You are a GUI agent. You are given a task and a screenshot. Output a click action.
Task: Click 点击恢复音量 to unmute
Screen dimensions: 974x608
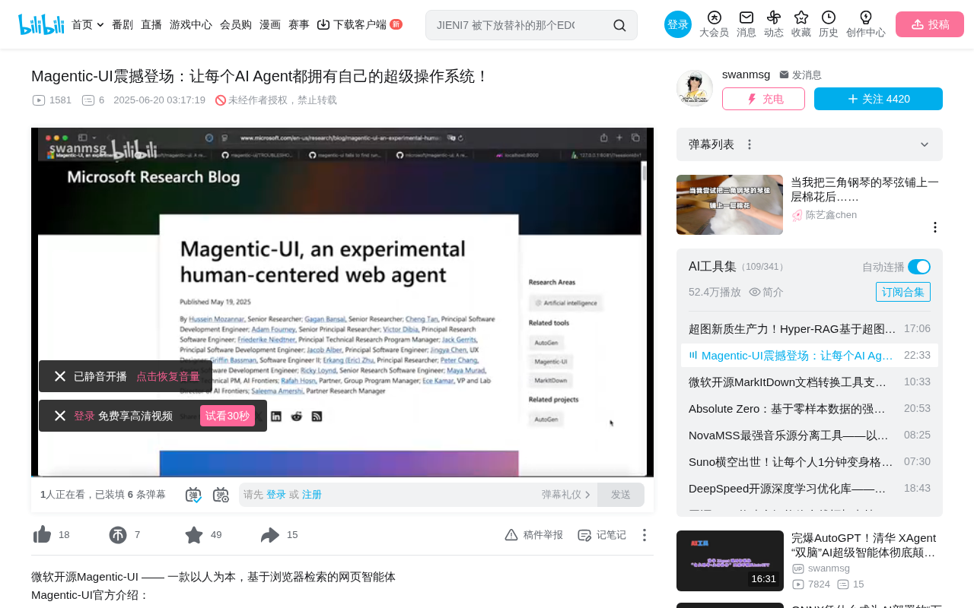pos(168,376)
